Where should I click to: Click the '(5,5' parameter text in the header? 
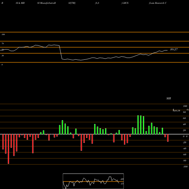pos(97,3)
